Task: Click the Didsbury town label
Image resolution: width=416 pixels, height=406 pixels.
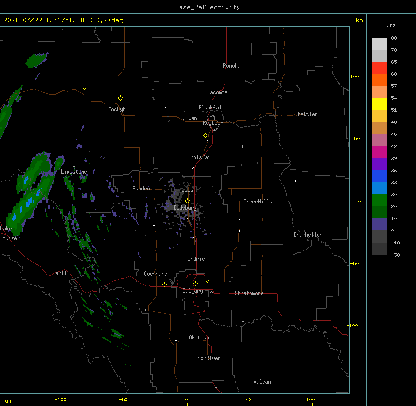Action: click(x=185, y=208)
